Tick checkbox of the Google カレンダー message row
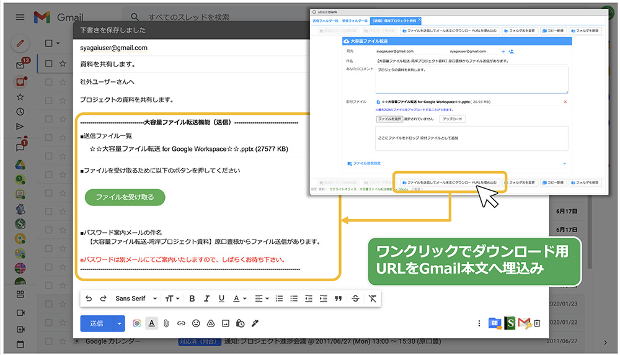This screenshot has height=355, width=620. point(48,341)
